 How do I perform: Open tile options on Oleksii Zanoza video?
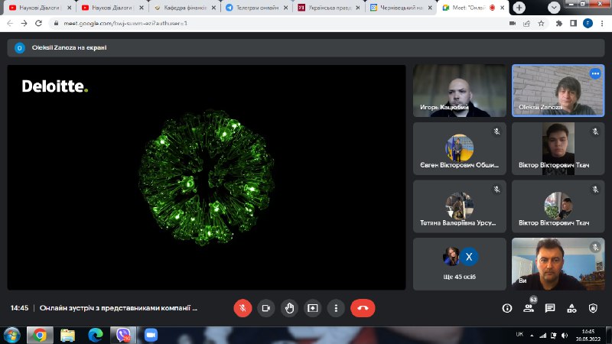tap(595, 73)
